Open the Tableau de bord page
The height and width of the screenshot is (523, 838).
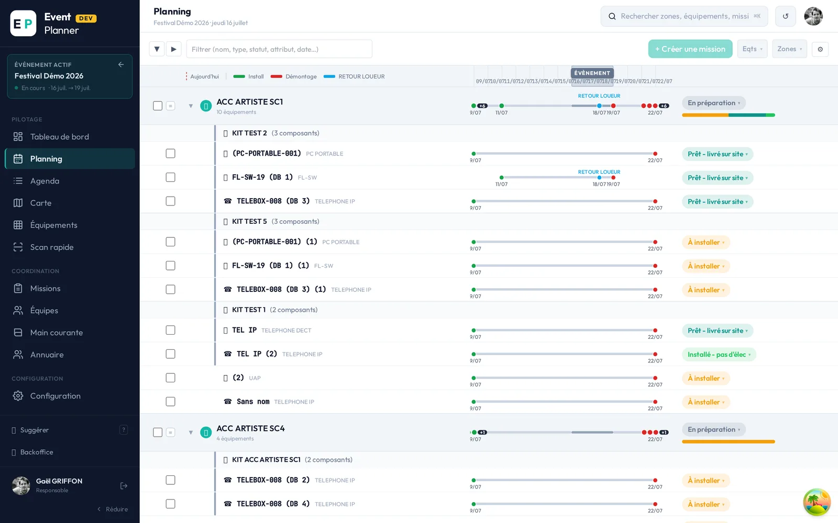pos(70,137)
